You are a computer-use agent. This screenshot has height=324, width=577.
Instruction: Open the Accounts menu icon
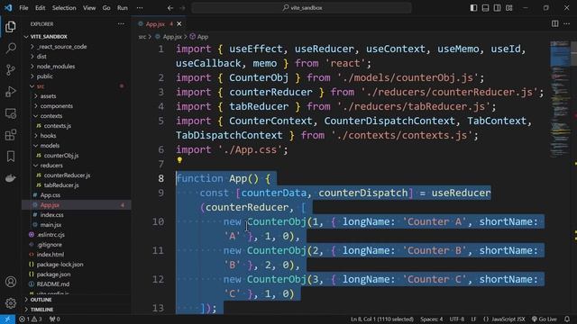(11, 282)
